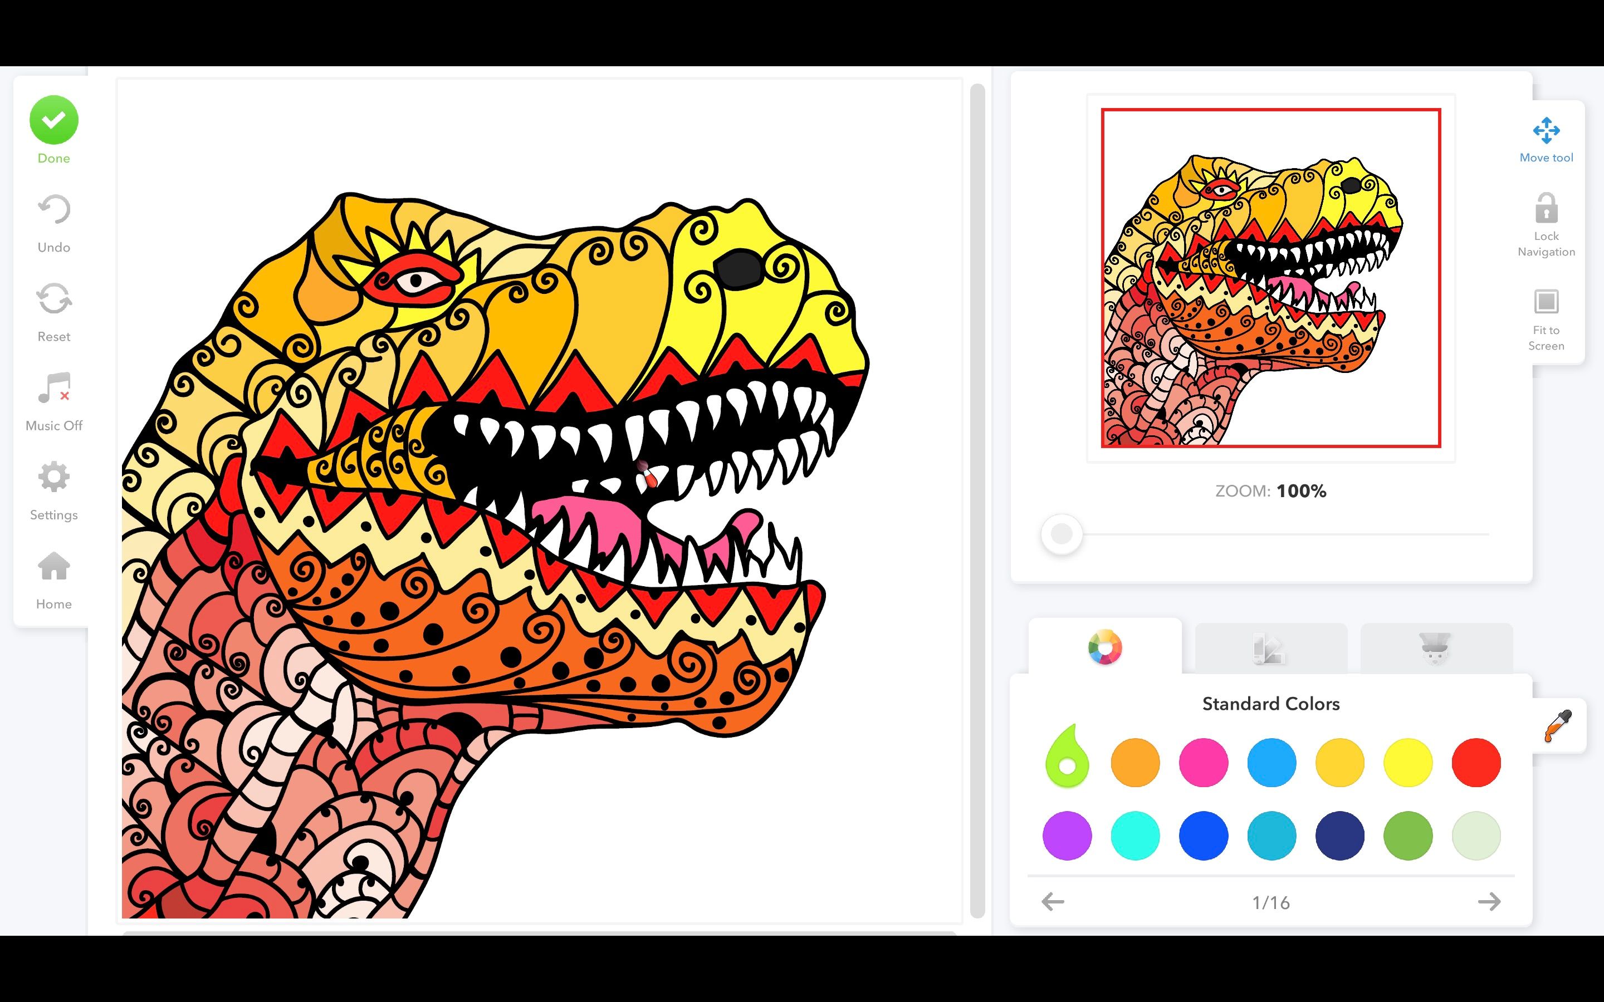
Task: Pick the red color swatch
Action: point(1475,763)
